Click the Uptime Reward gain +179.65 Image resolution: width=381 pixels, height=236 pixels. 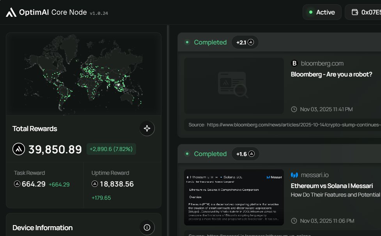[x=101, y=198]
